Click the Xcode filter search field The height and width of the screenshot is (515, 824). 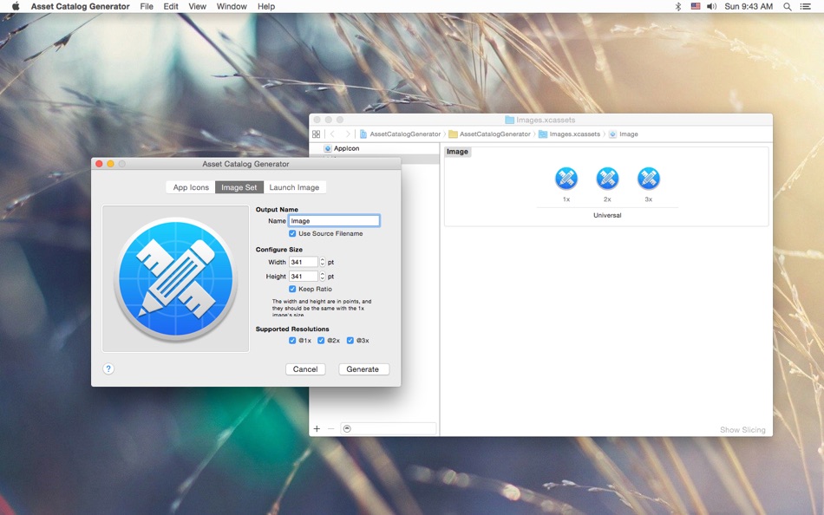tap(389, 429)
